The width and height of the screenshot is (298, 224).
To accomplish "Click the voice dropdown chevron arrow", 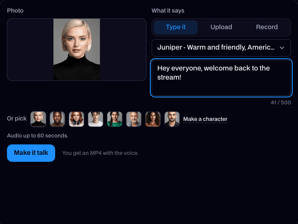I will [282, 48].
